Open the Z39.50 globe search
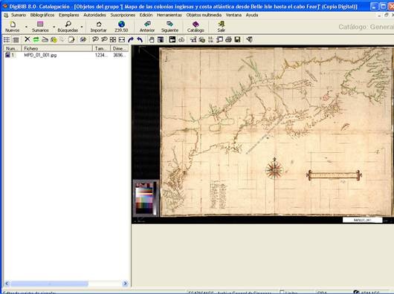 click(121, 27)
